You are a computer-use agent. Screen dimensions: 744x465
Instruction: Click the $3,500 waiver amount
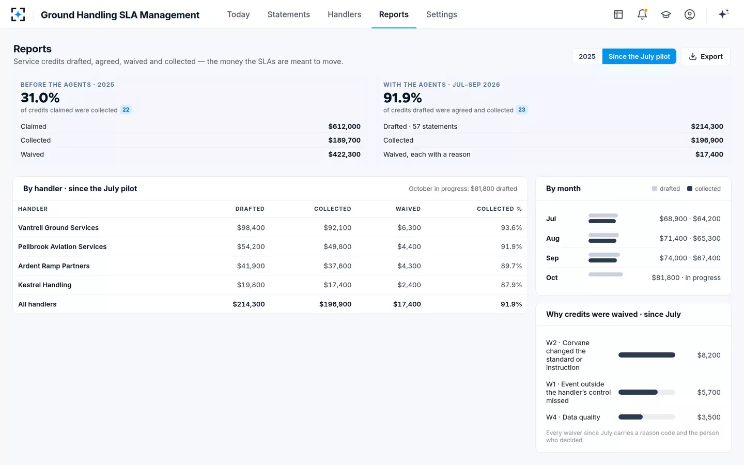pos(709,417)
